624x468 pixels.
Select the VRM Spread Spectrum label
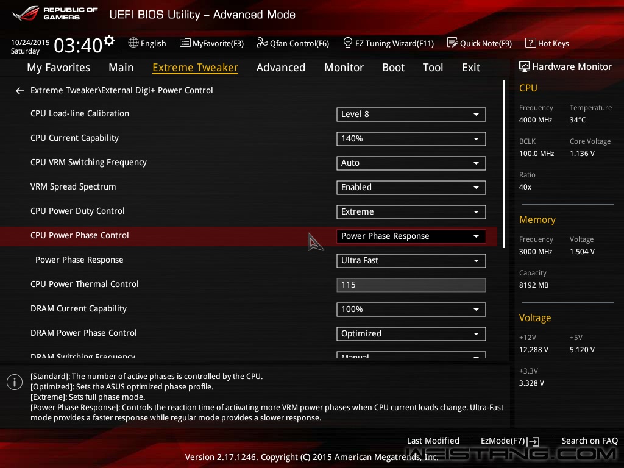coord(73,186)
